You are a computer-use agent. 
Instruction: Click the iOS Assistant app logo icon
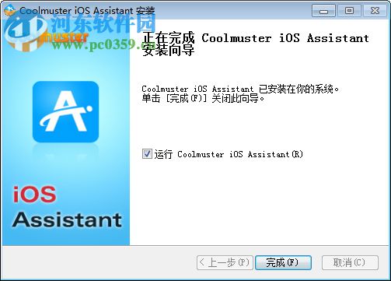[x=65, y=112]
